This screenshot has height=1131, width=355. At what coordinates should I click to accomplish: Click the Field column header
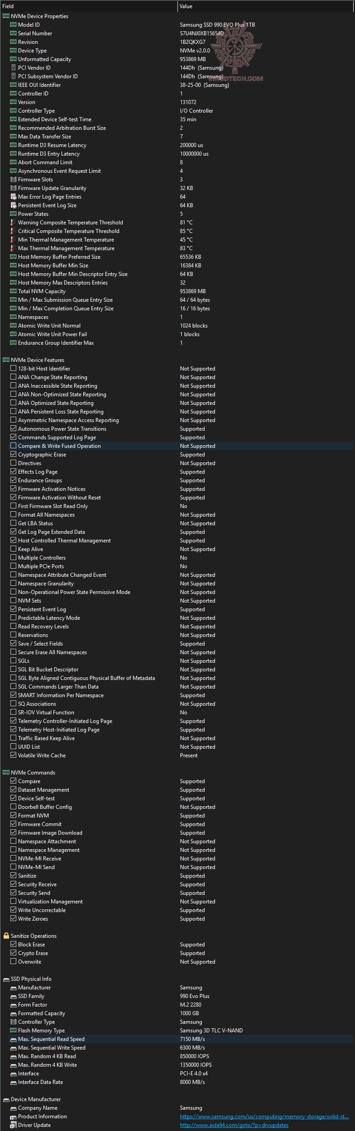(89, 6)
